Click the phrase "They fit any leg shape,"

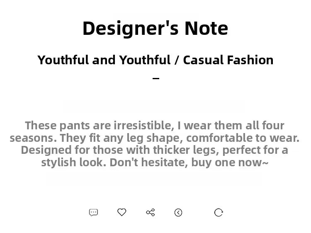coord(121,138)
